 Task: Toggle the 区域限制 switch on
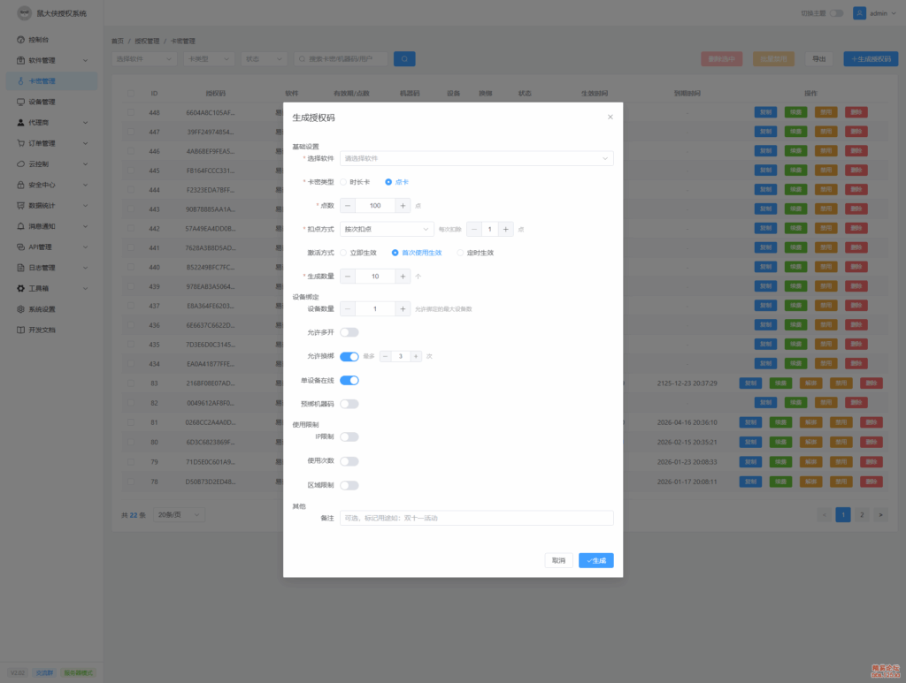tap(349, 485)
